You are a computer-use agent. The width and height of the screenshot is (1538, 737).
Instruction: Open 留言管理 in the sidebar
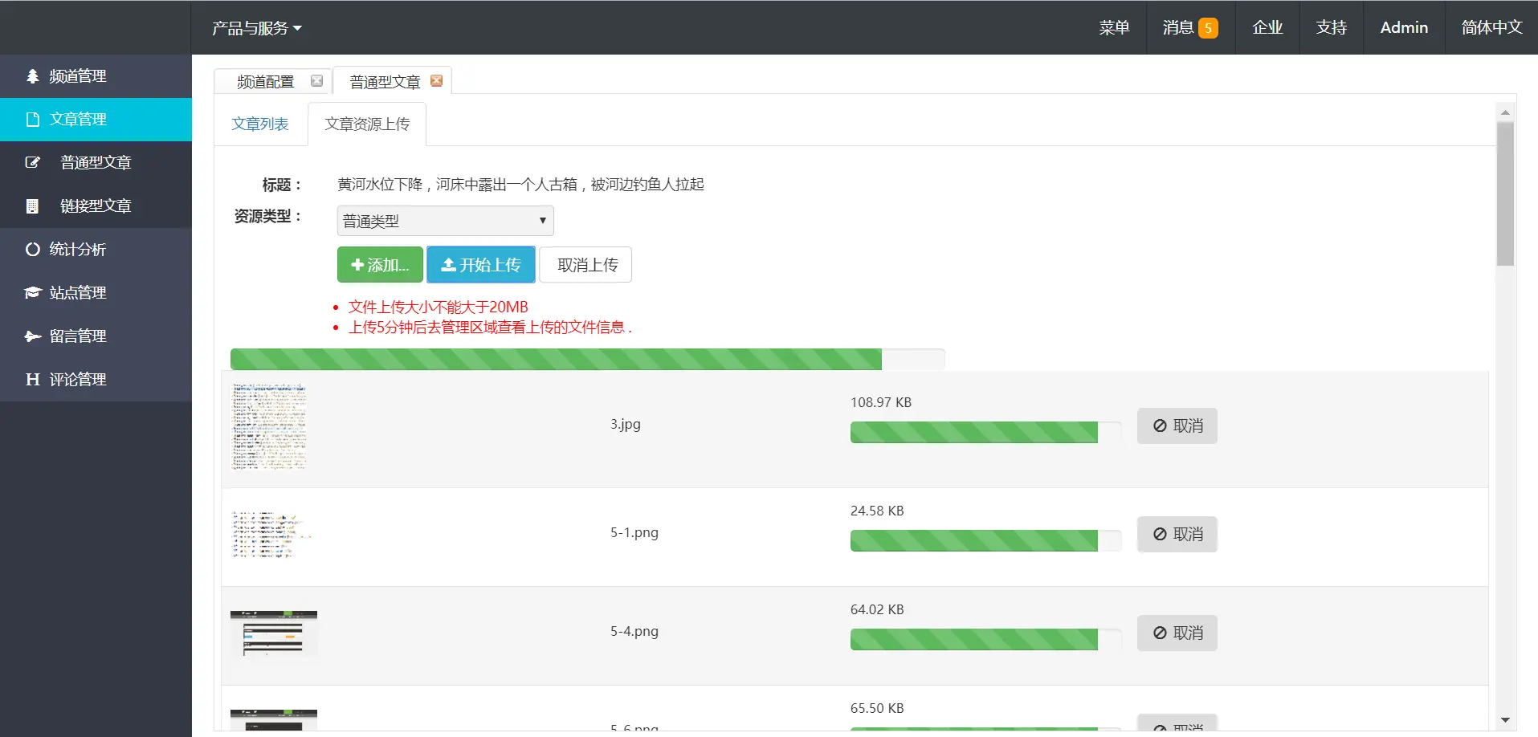(x=96, y=336)
